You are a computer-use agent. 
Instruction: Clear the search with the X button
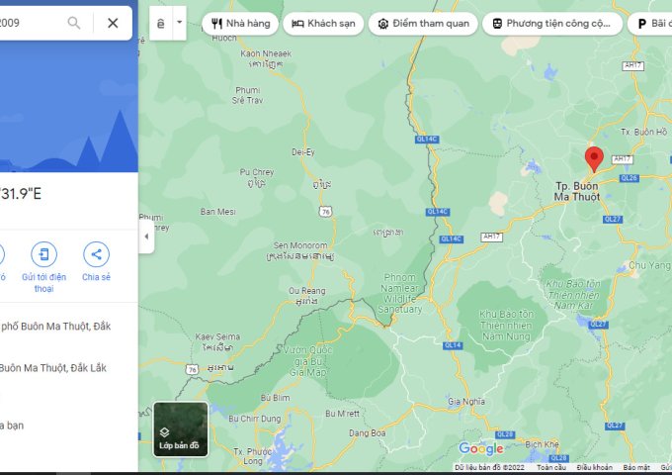113,23
